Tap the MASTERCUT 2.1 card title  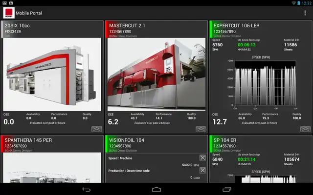[x=127, y=26]
